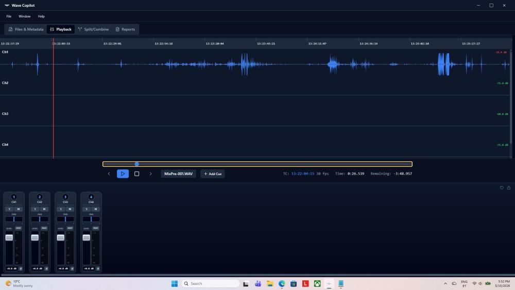This screenshot has width=515, height=290.
Task: Go to previous file chevron
Action: 109,174
